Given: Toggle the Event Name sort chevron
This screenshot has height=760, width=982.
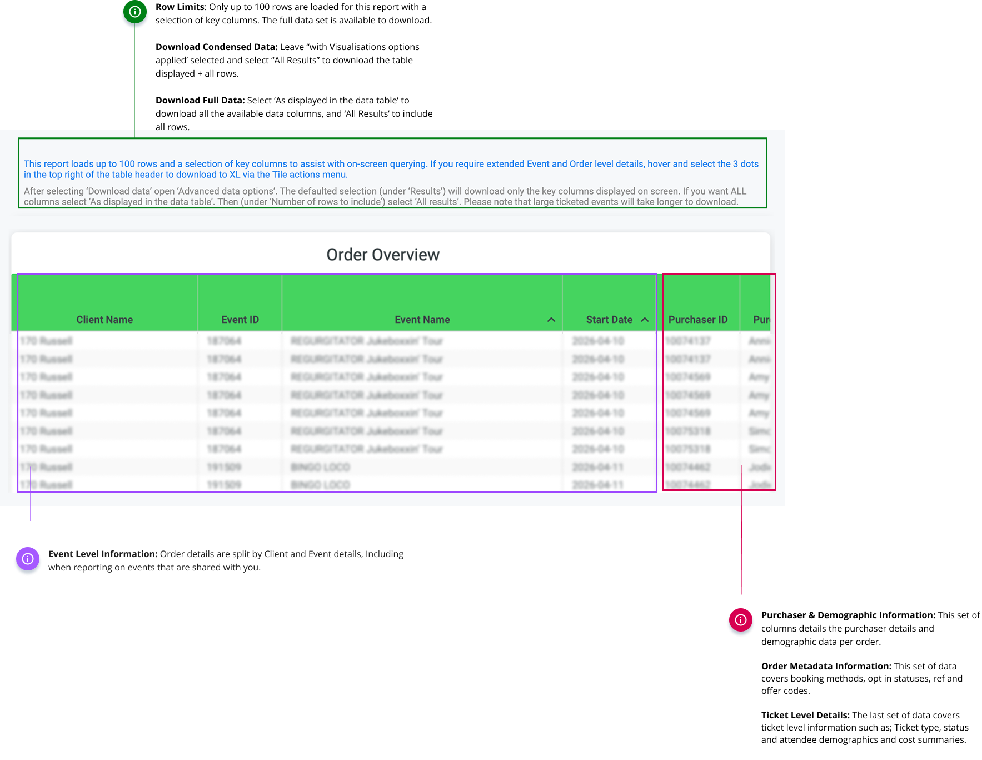Looking at the screenshot, I should coord(551,320).
